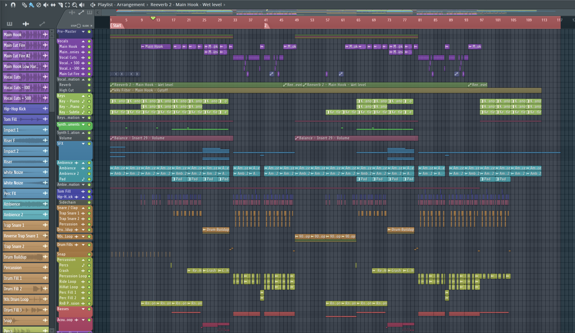Select Main Cut Fire #2 clip in picker
The width and height of the screenshot is (575, 333).
(26, 56)
